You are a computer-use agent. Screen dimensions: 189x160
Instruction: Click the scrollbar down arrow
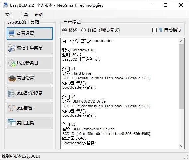pos(181,146)
